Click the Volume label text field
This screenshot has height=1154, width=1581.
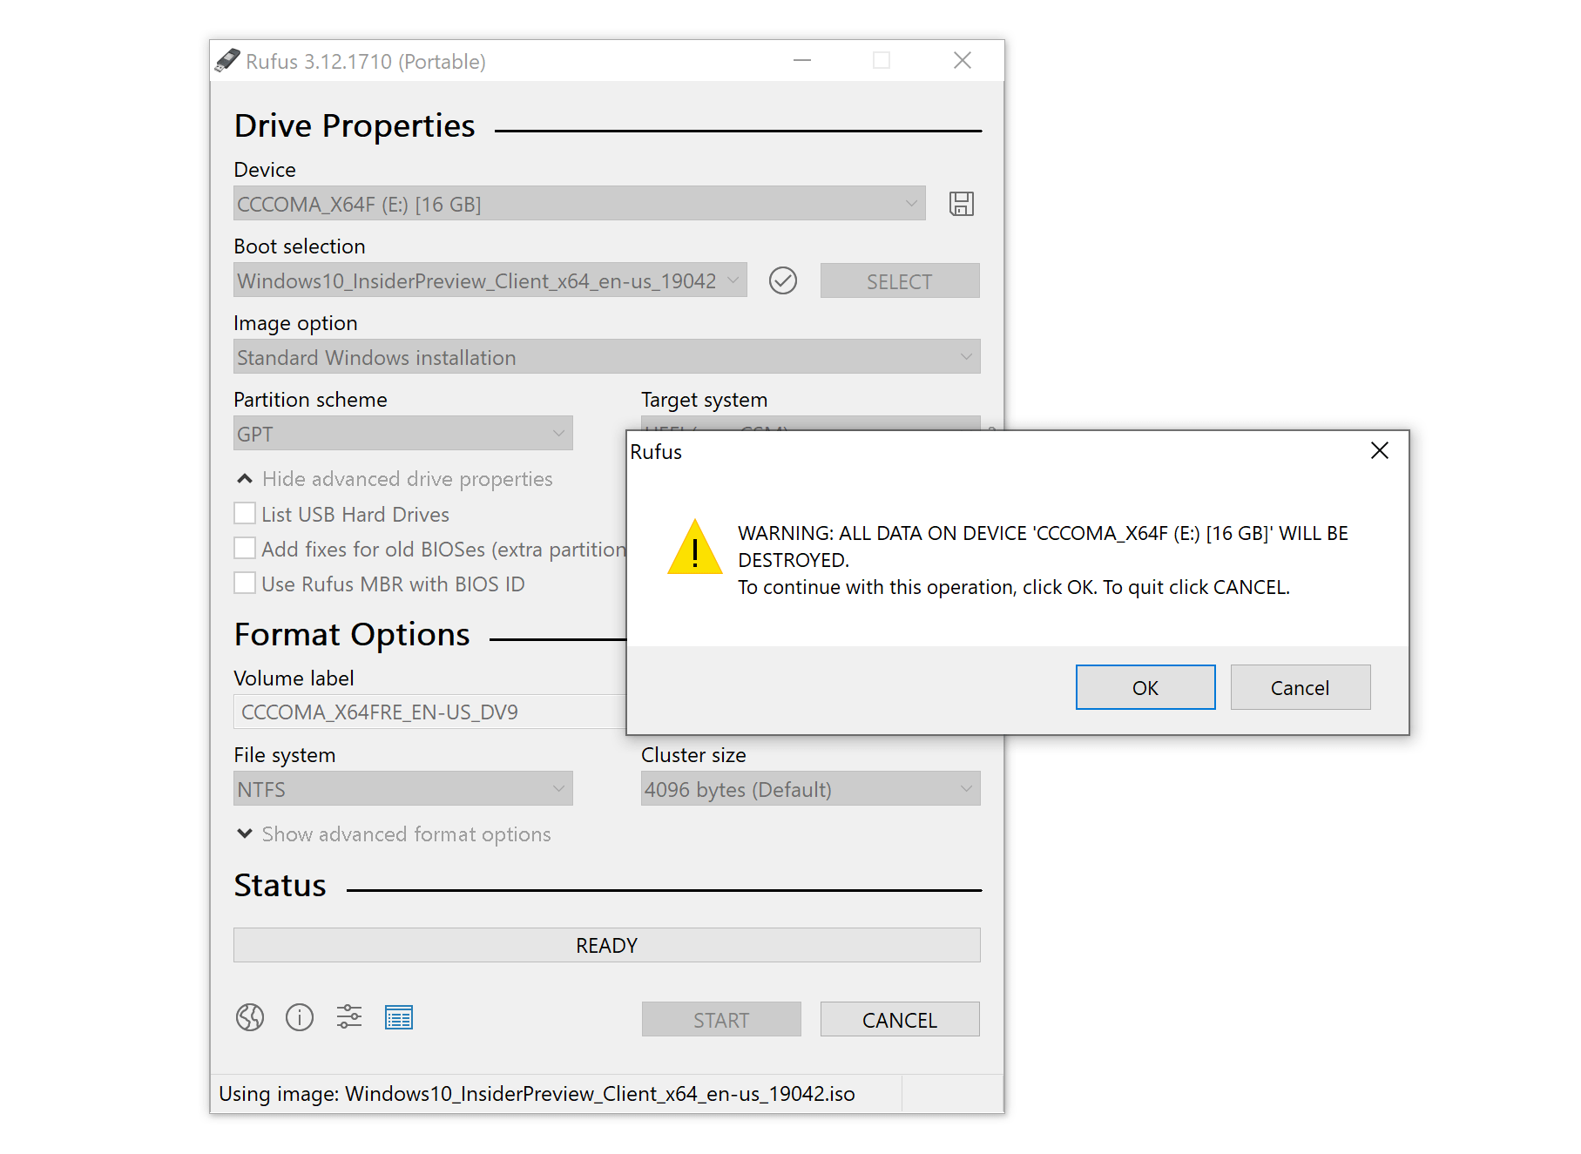click(436, 712)
